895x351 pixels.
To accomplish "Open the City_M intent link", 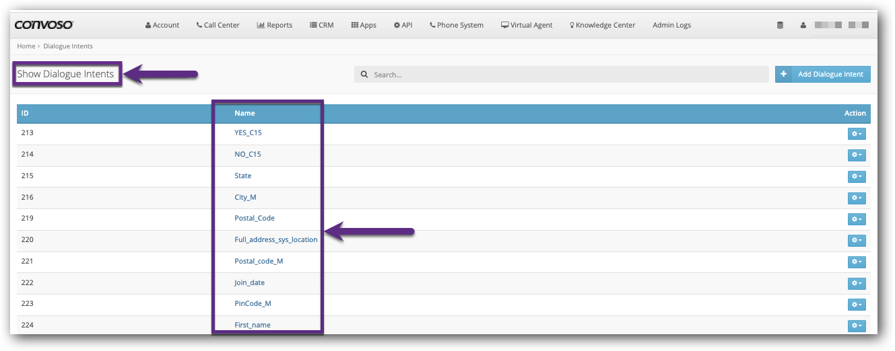I will click(x=245, y=197).
